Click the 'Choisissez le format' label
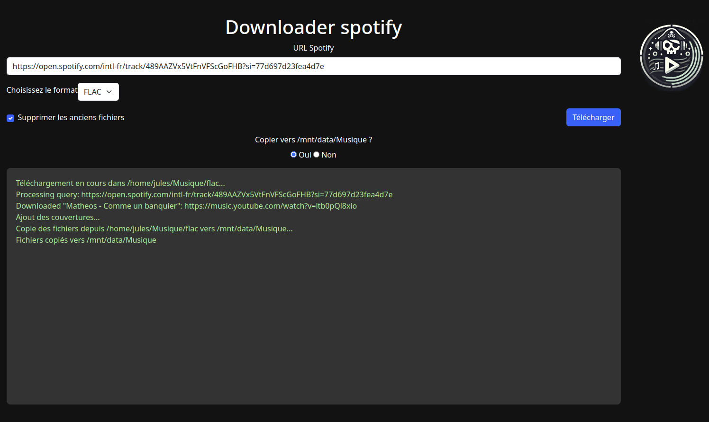 point(42,90)
